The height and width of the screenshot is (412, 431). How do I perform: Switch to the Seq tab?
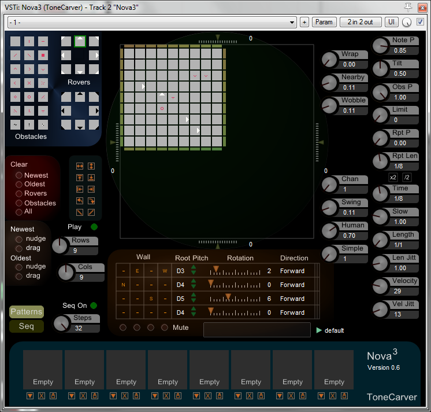click(x=27, y=326)
